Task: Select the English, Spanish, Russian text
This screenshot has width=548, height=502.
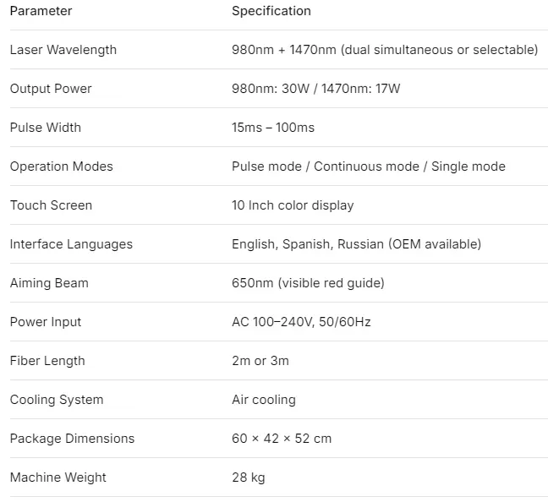Action: 308,244
